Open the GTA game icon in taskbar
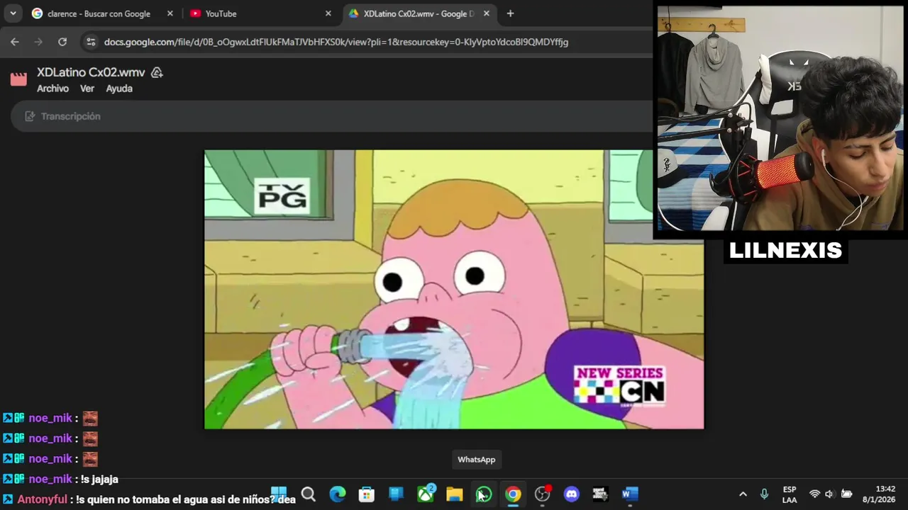 601,494
